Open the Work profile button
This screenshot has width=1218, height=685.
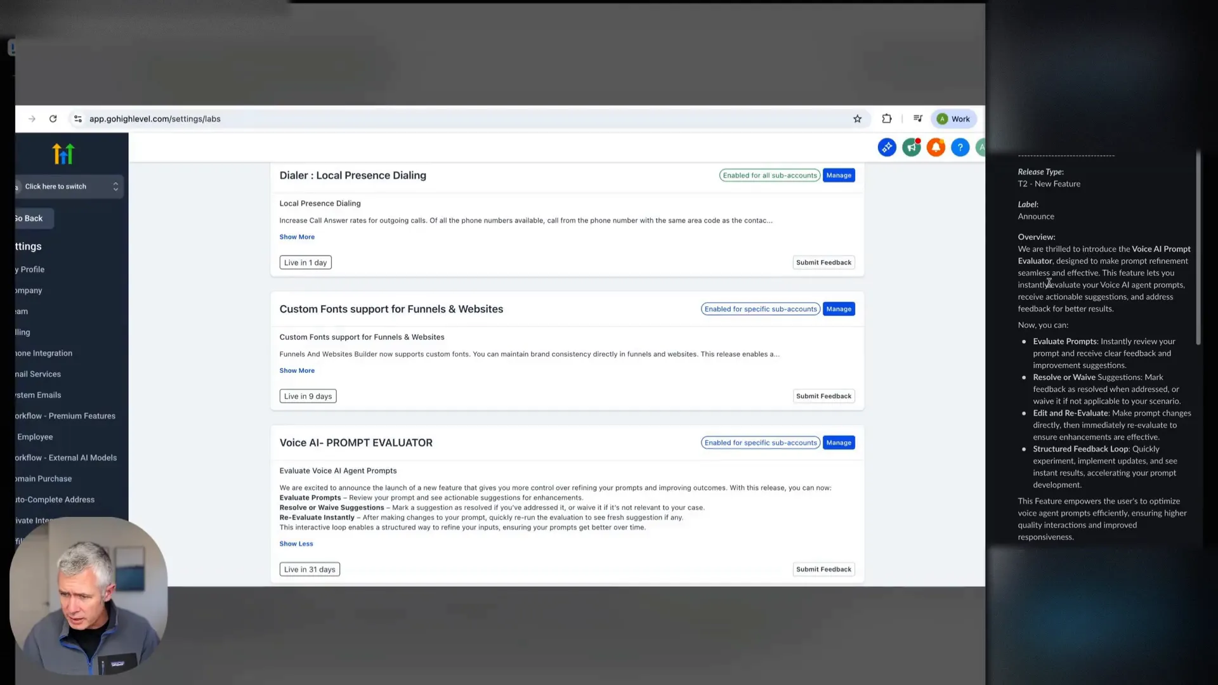953,119
